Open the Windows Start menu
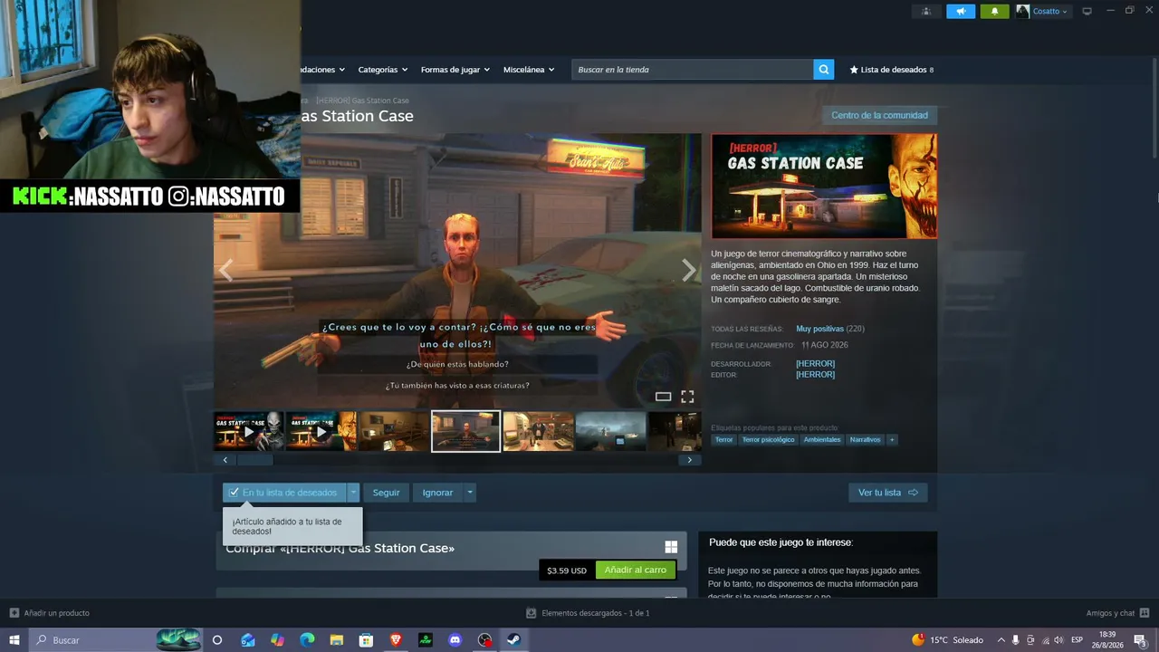The height and width of the screenshot is (652, 1159). [14, 640]
